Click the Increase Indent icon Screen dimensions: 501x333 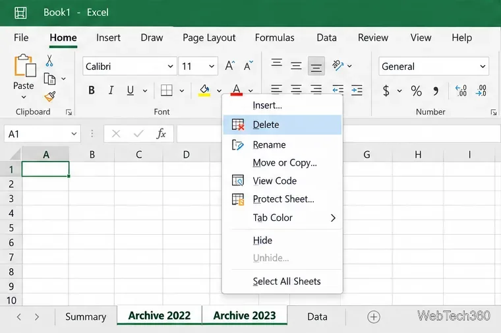[x=357, y=90]
